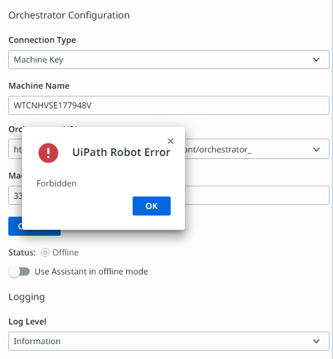Click the Information log level box
The image size is (333, 359).
click(x=169, y=341)
